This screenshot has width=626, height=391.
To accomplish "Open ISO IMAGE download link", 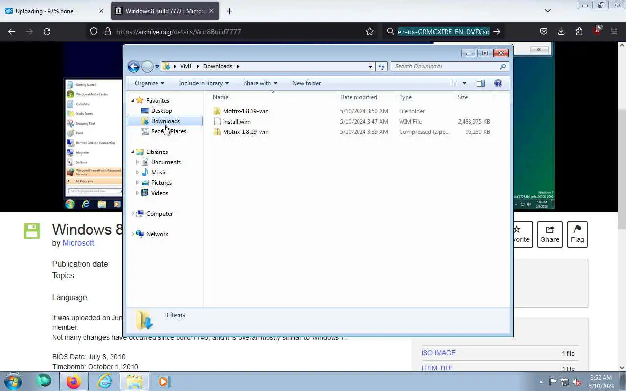I will [x=439, y=353].
